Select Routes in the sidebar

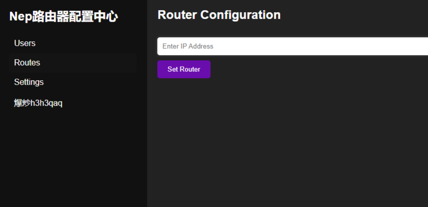point(27,63)
